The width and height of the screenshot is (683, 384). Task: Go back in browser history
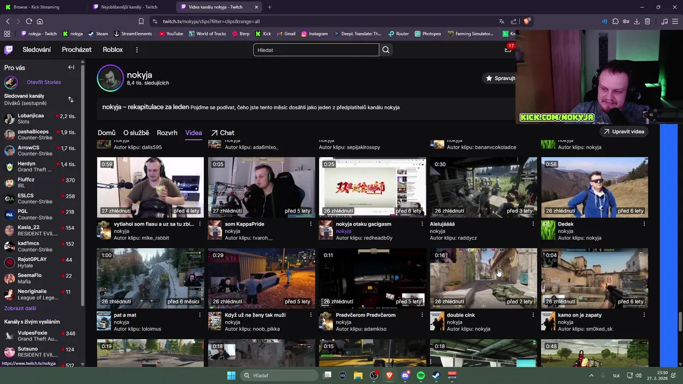[x=7, y=21]
